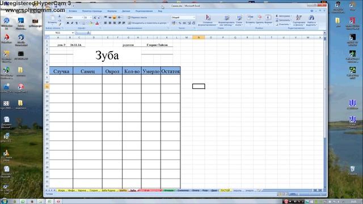Screen dimensions: 363x204
Task: Click the Format Painter brush icon
Action: click(x=60, y=24)
